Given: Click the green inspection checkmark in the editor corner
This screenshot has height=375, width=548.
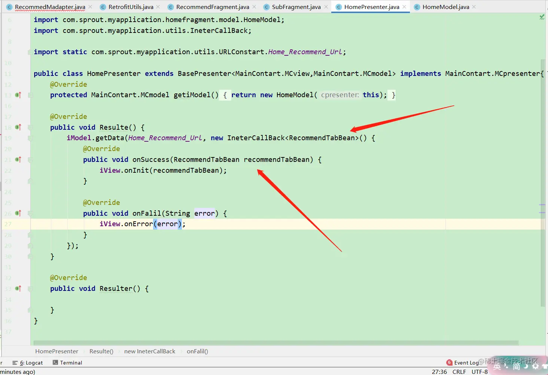Looking at the screenshot, I should click(x=542, y=17).
